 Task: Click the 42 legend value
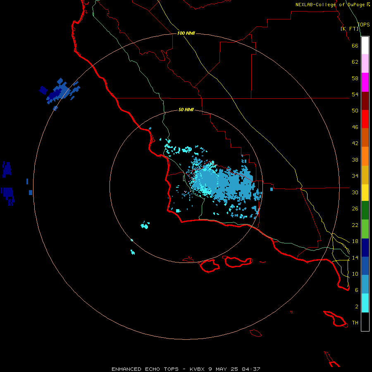355,143
